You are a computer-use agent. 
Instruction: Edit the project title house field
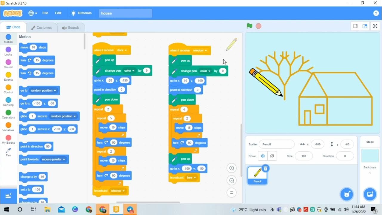(125, 13)
